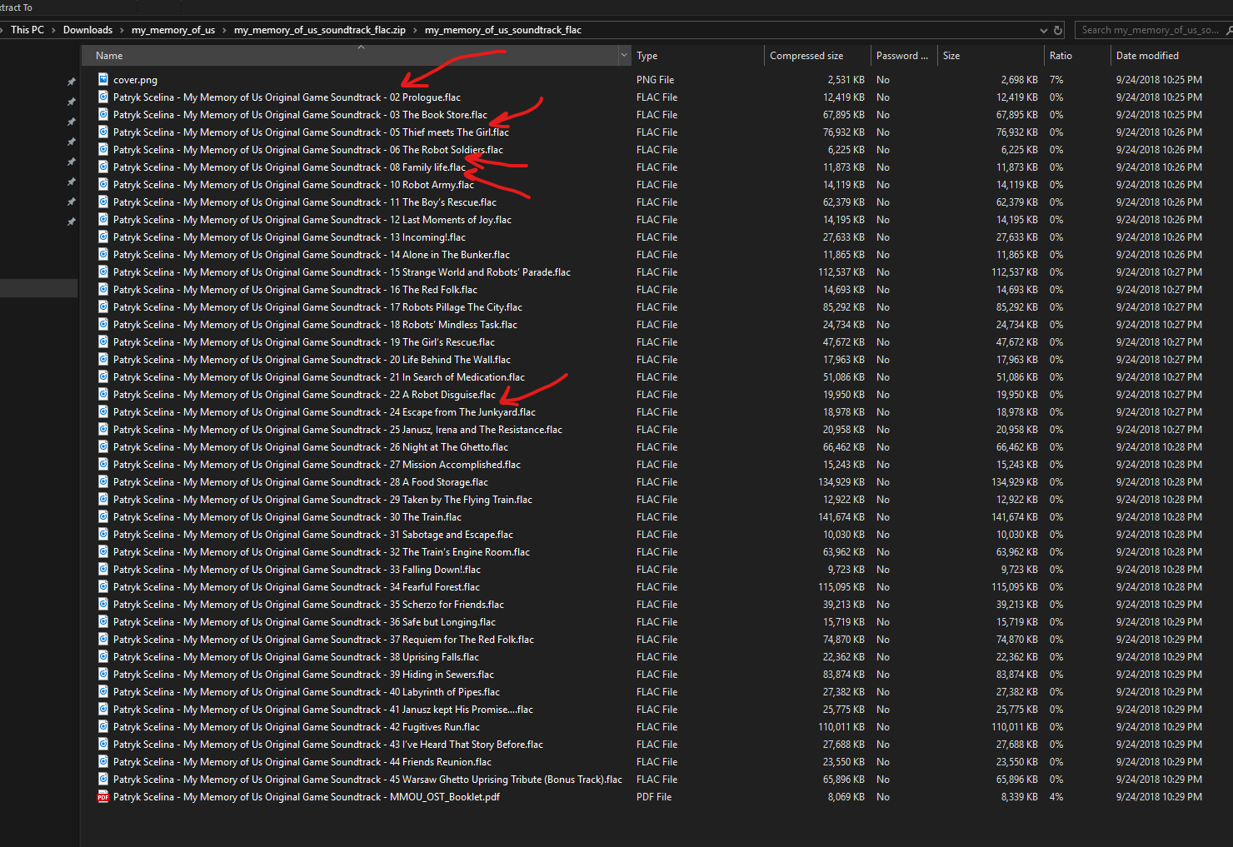Sort by Compressed size column header
Viewport: 1233px width, 847px height.
point(817,56)
